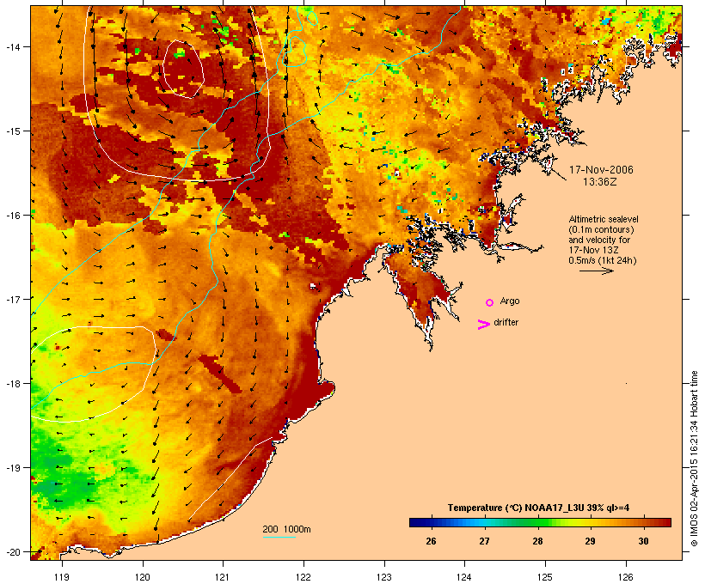Click '(0.1m contours)' caption line
The width and height of the screenshot is (705, 584).
(x=601, y=229)
